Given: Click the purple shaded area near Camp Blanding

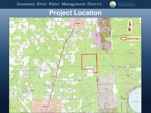Looking at the screenshot, I should tap(97, 38).
